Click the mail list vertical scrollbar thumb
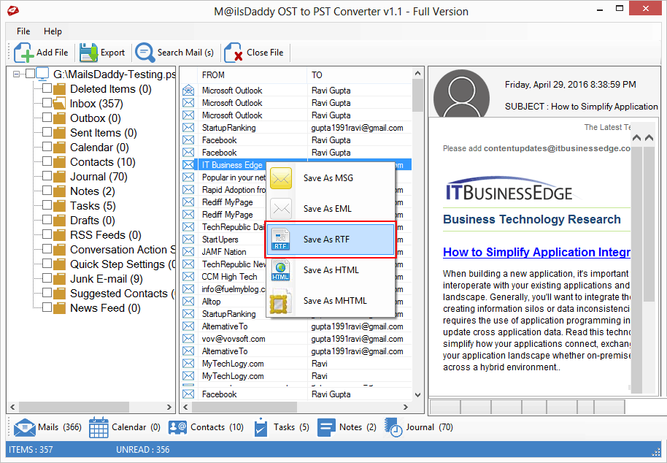Screen dimensions: 667x463 417,96
